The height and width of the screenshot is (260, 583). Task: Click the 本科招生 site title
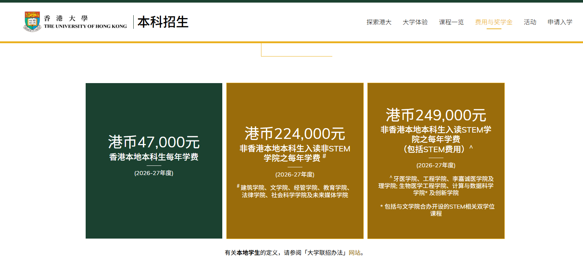[x=163, y=22]
